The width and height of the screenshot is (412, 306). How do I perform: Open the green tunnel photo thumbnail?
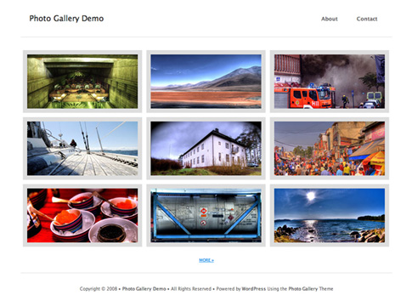[x=82, y=82]
